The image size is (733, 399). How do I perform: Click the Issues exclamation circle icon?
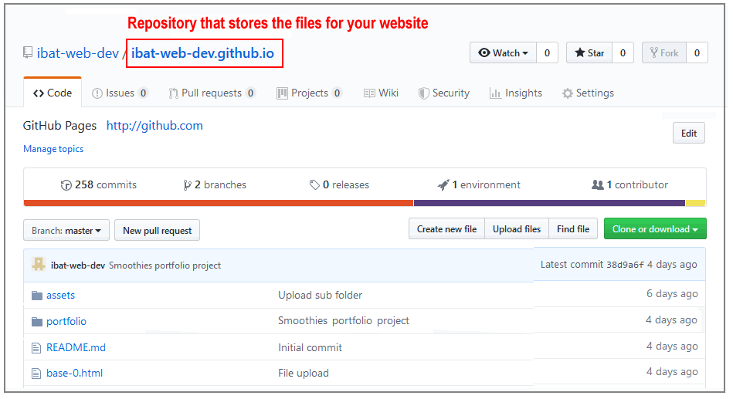pos(97,93)
